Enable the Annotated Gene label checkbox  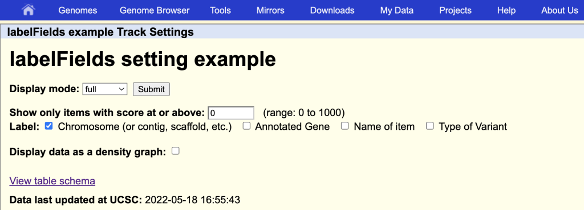pyautogui.click(x=246, y=126)
